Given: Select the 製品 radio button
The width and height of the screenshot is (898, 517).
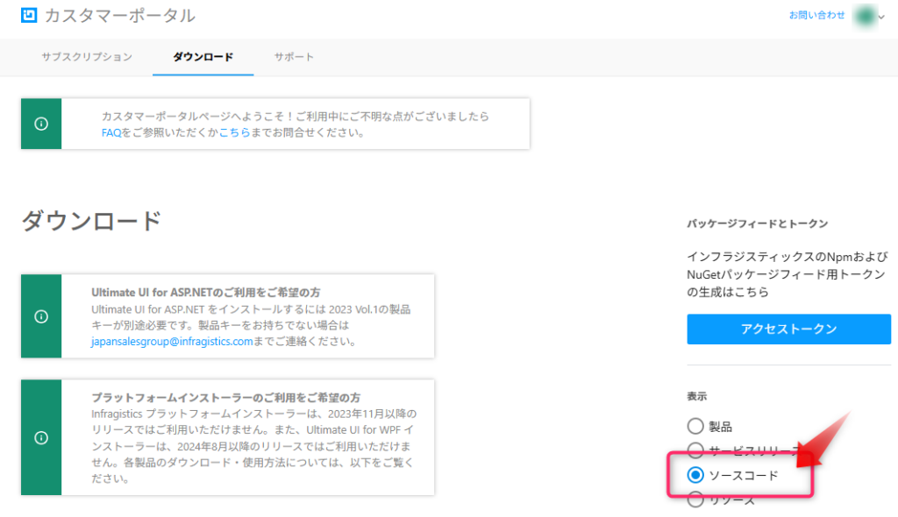Looking at the screenshot, I should pyautogui.click(x=695, y=426).
